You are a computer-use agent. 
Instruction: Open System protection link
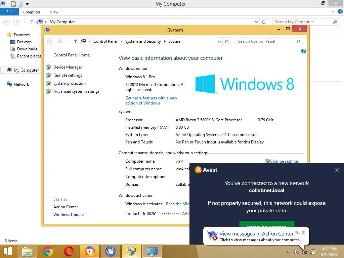(69, 83)
